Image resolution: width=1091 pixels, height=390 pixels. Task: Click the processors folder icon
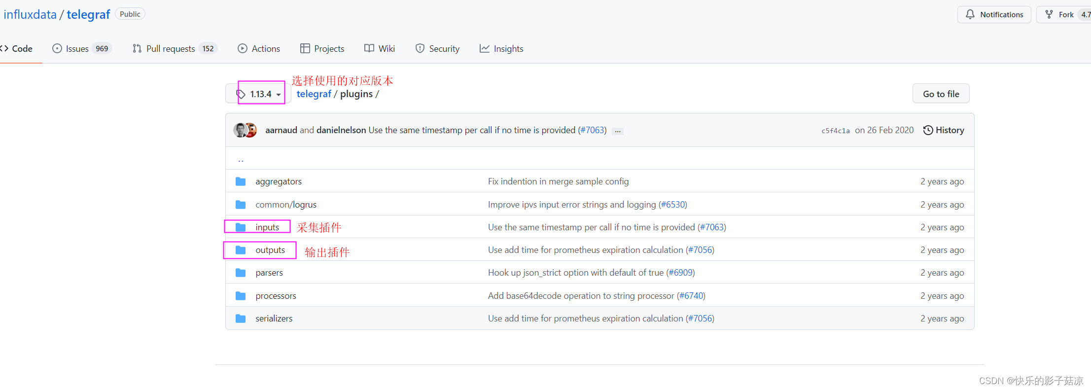click(241, 296)
